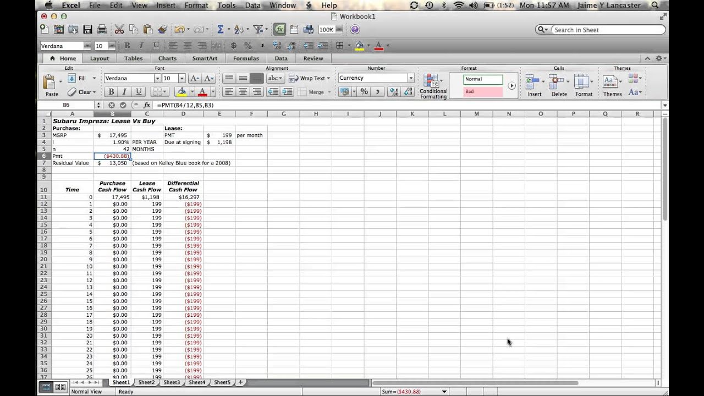
Task: Toggle align text left in ribbon
Action: point(229,92)
